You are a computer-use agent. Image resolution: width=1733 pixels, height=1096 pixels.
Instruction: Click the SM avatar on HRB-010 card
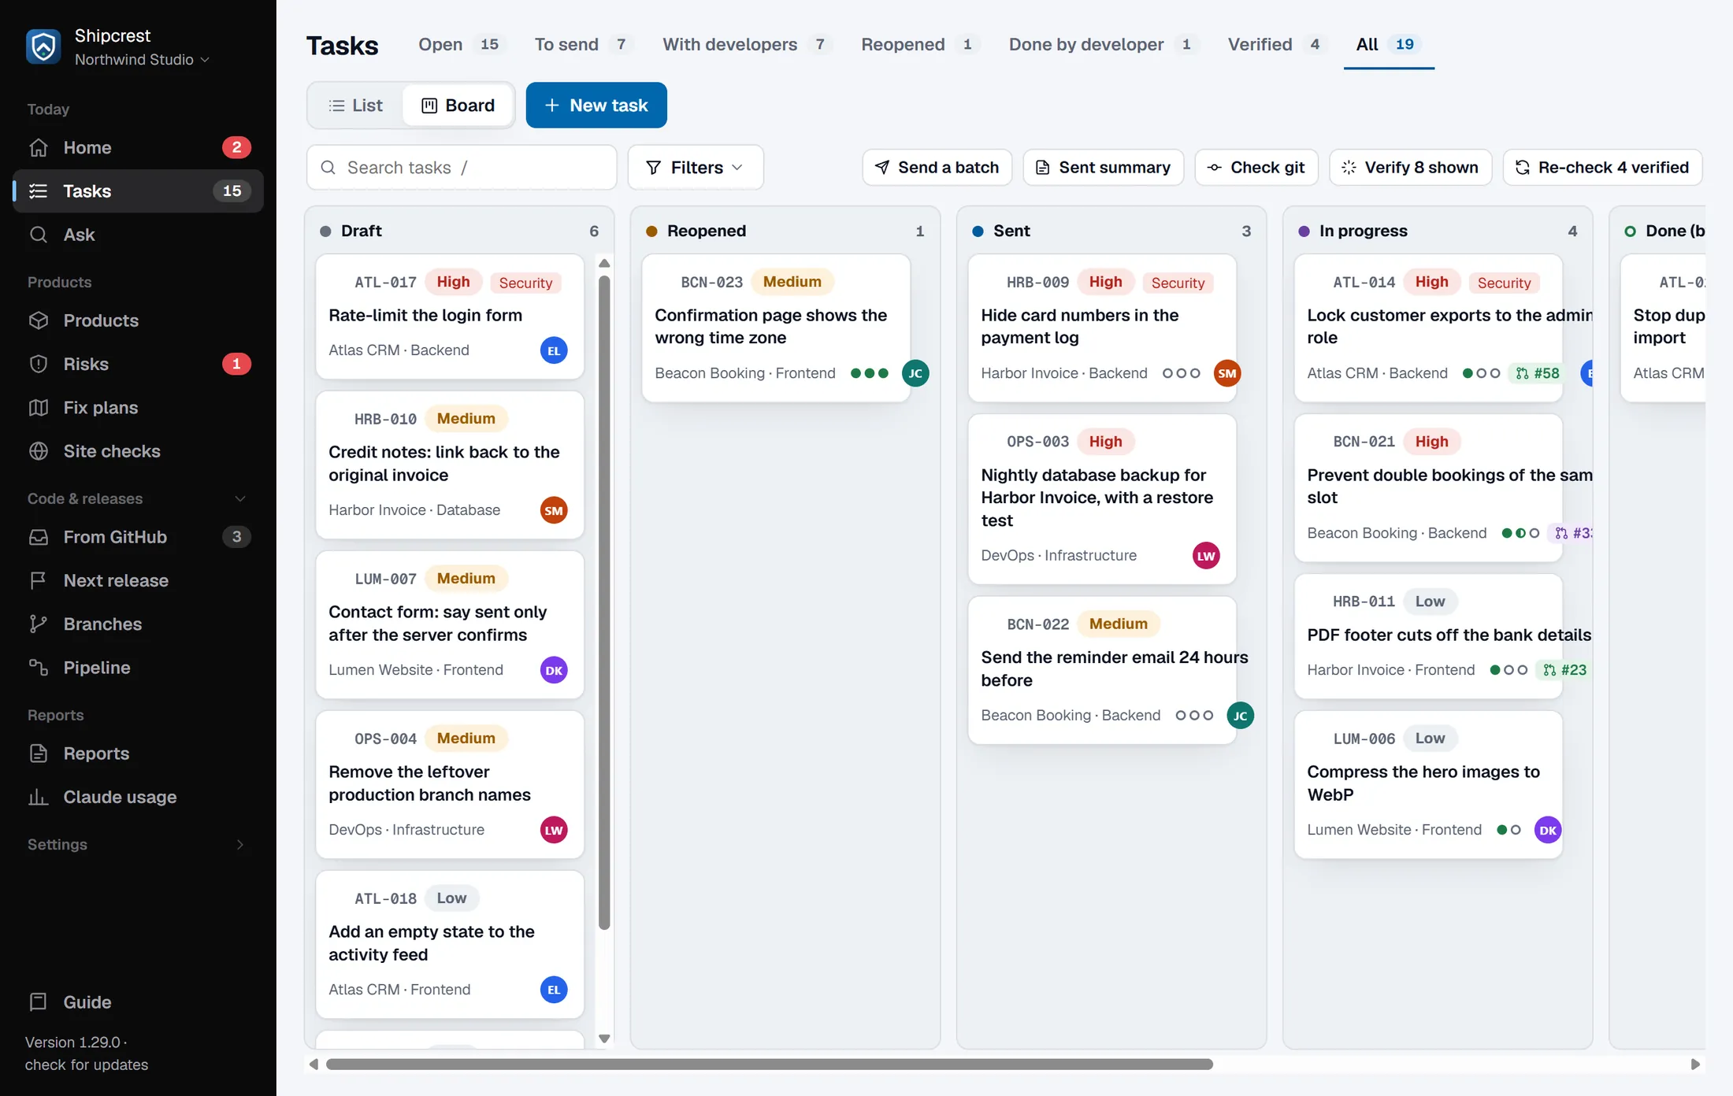pos(554,510)
